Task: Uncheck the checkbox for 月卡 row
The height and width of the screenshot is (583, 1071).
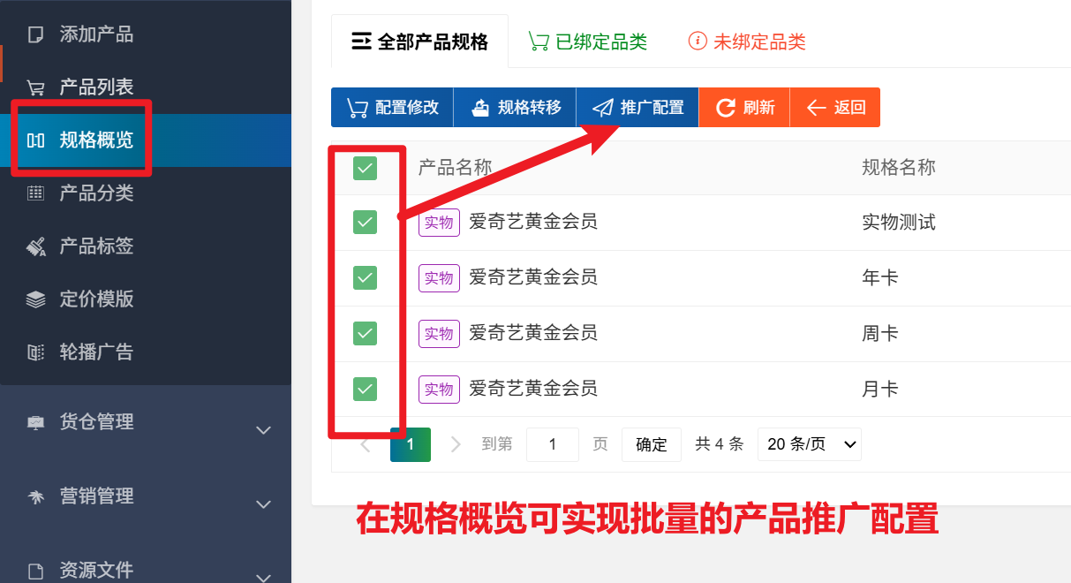Action: pos(365,389)
